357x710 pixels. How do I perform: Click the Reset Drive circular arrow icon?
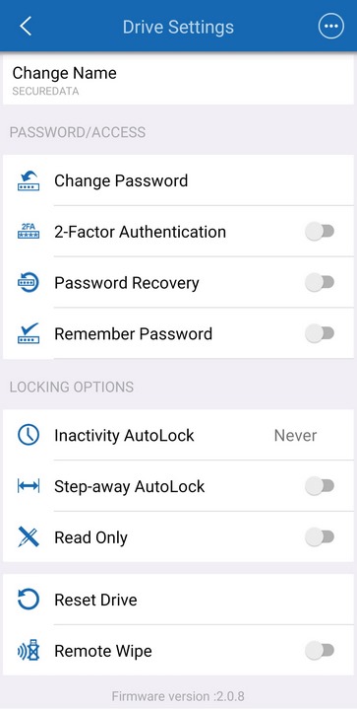(29, 600)
